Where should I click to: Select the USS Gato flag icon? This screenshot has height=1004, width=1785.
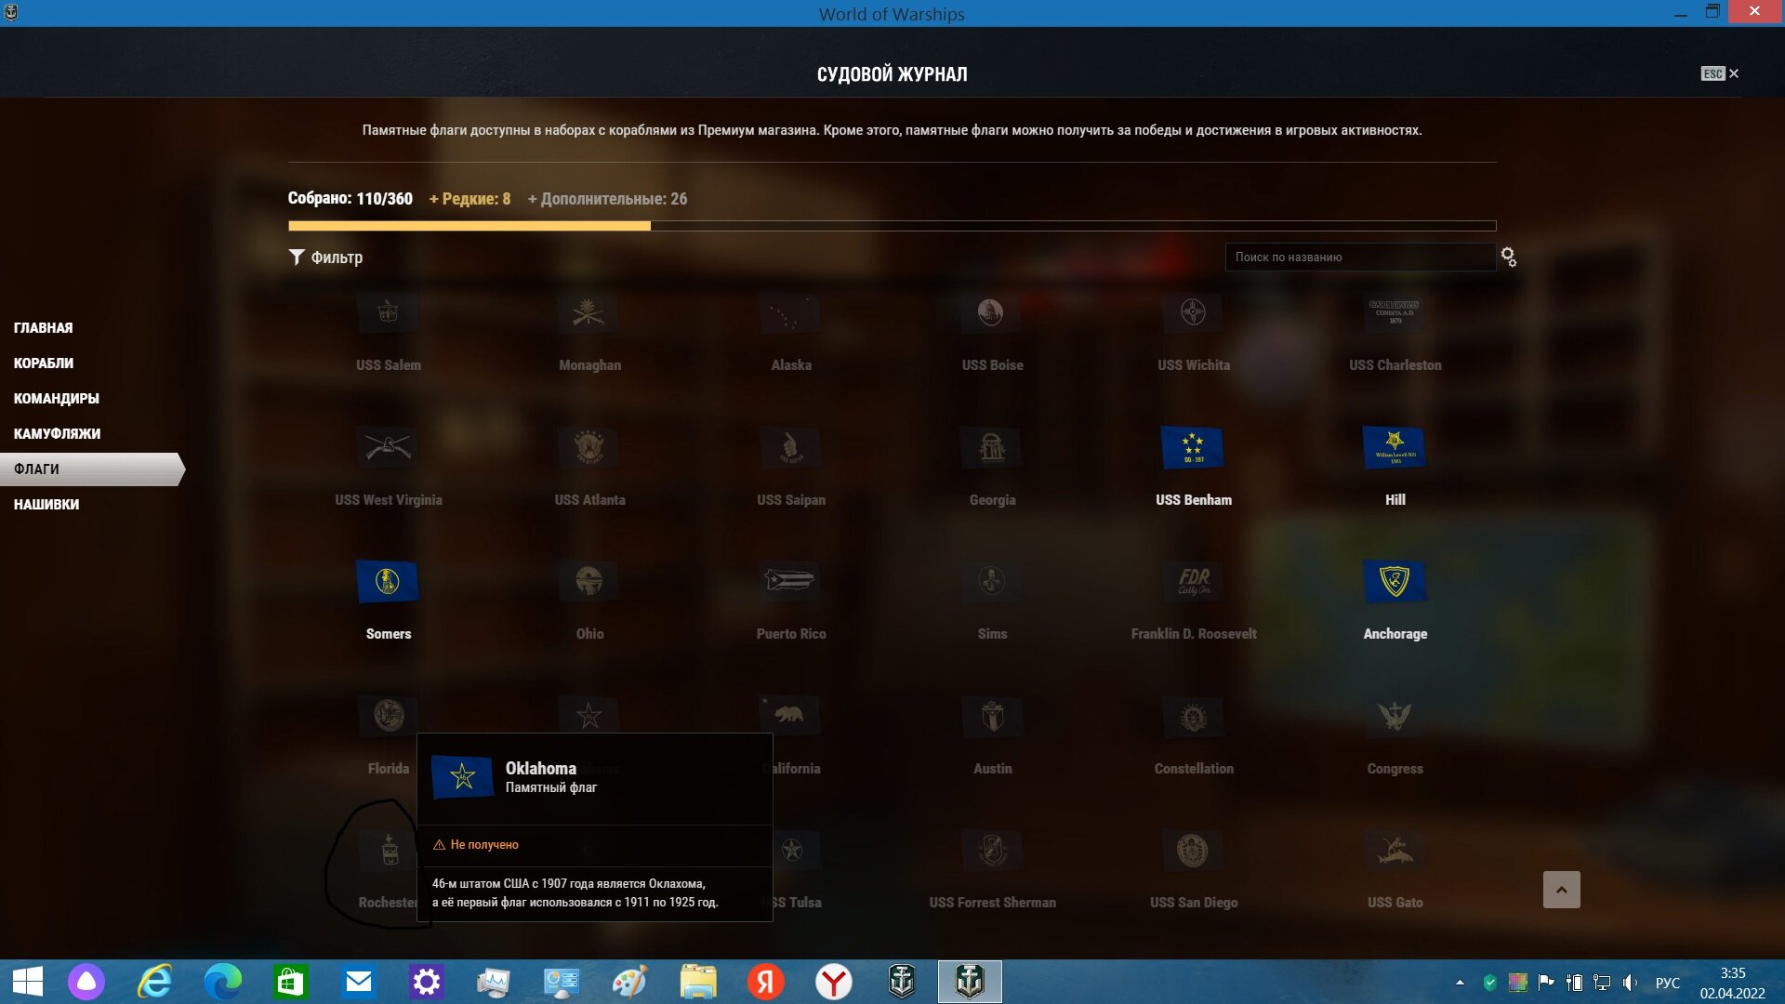pos(1395,850)
